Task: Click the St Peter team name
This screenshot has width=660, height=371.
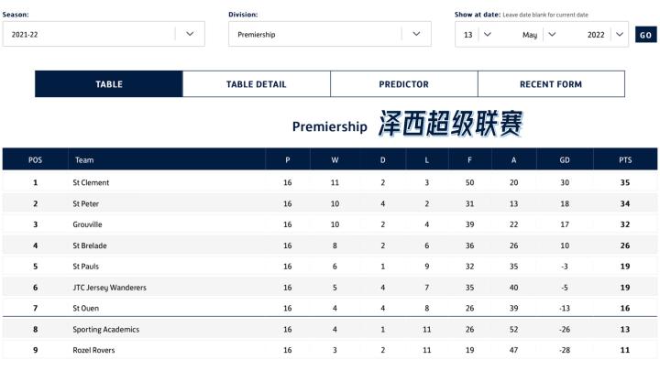Action: pyautogui.click(x=86, y=203)
